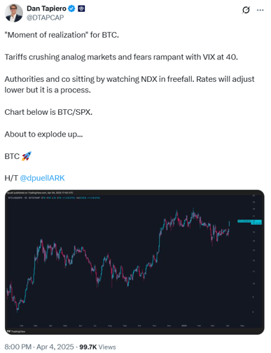Open the Grok explain-post icon
Viewport: 271px width, 353px height.
[x=246, y=10]
